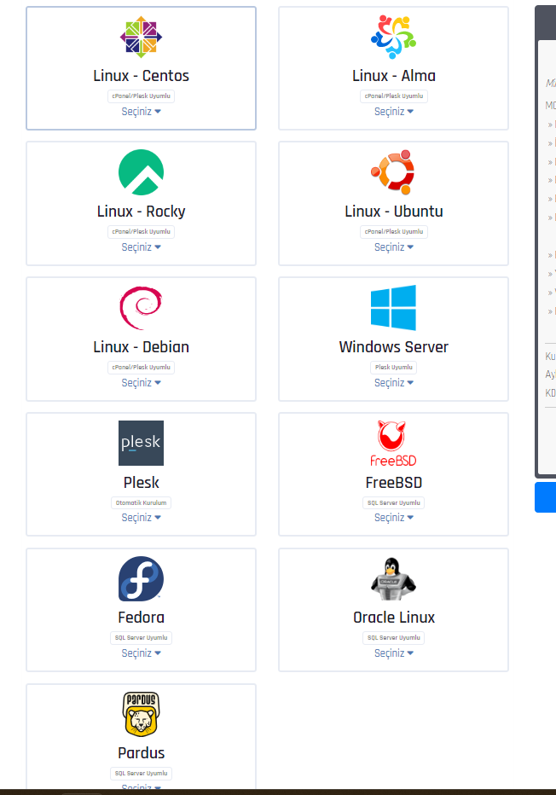
Task: Open Seçiniz dropdown under Linux - Centos
Action: point(141,112)
